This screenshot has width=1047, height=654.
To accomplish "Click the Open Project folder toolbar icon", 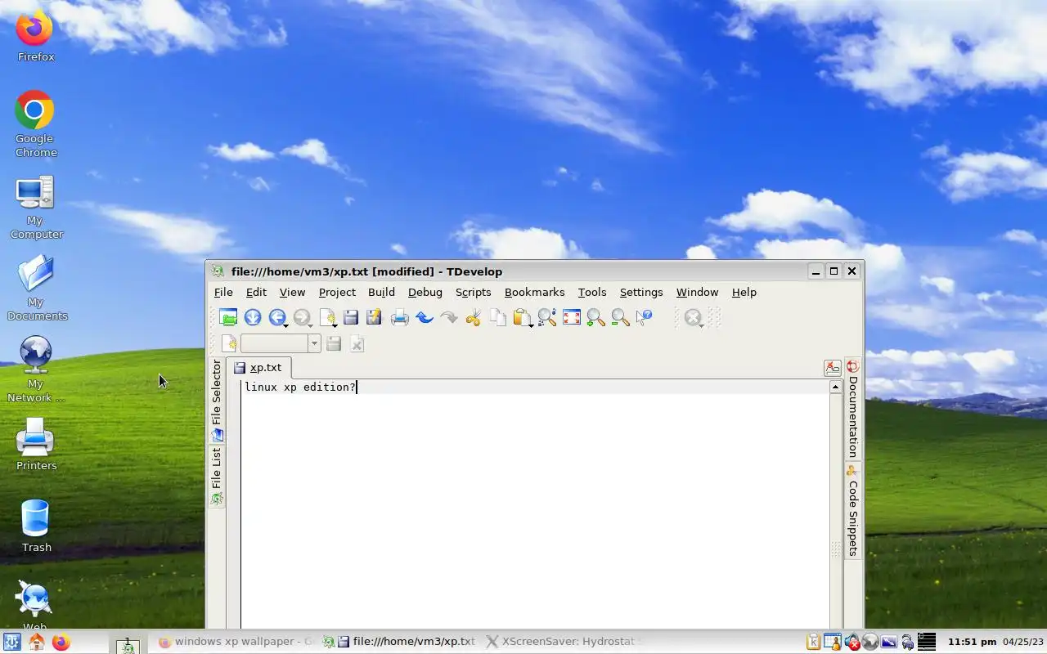I will pos(228,317).
